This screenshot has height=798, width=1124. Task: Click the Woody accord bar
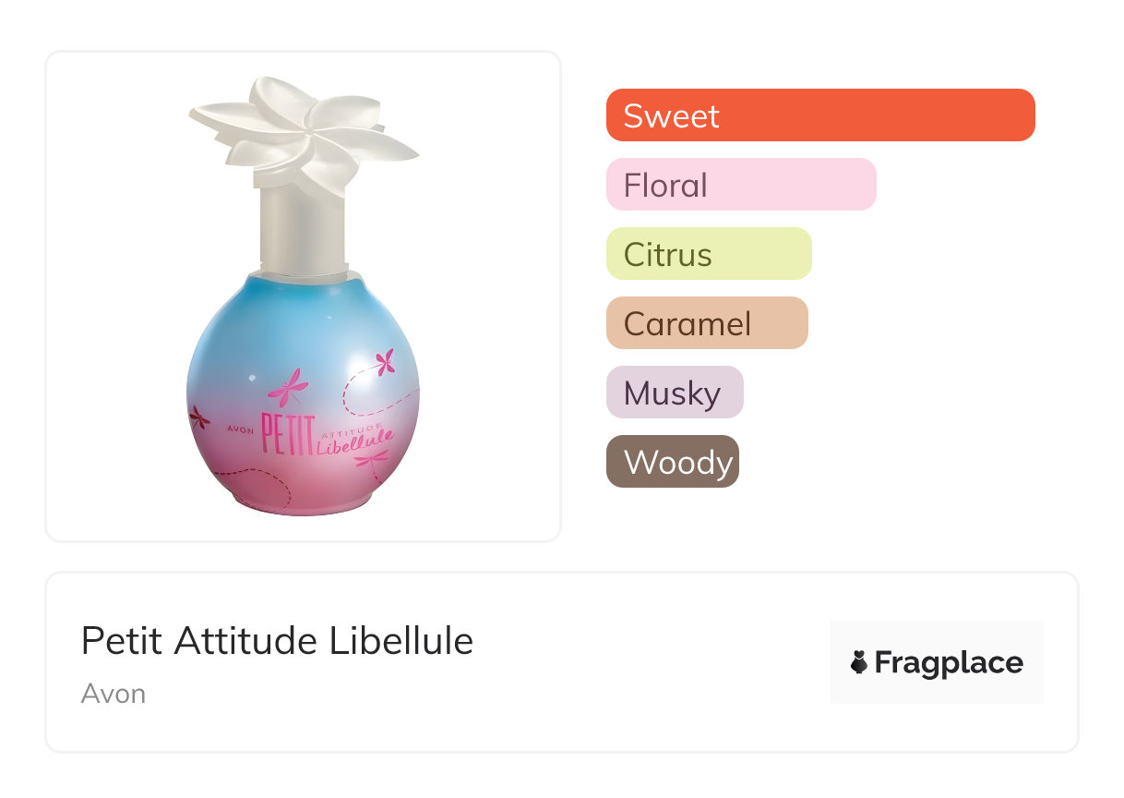pyautogui.click(x=673, y=462)
